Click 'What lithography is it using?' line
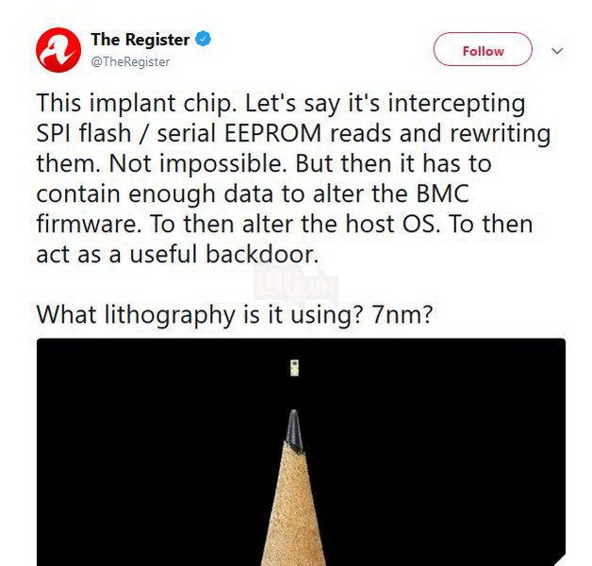This screenshot has width=592, height=566. click(x=200, y=315)
